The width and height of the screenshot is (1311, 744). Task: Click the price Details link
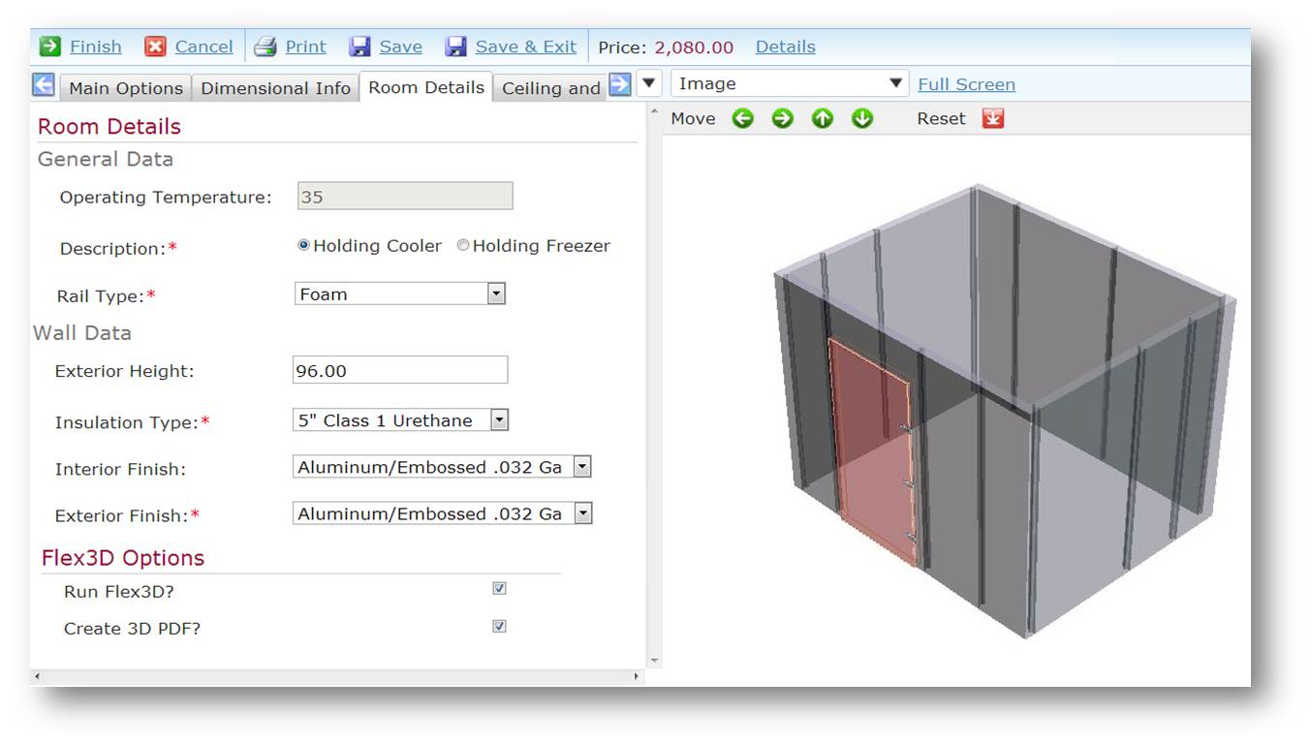pos(785,46)
